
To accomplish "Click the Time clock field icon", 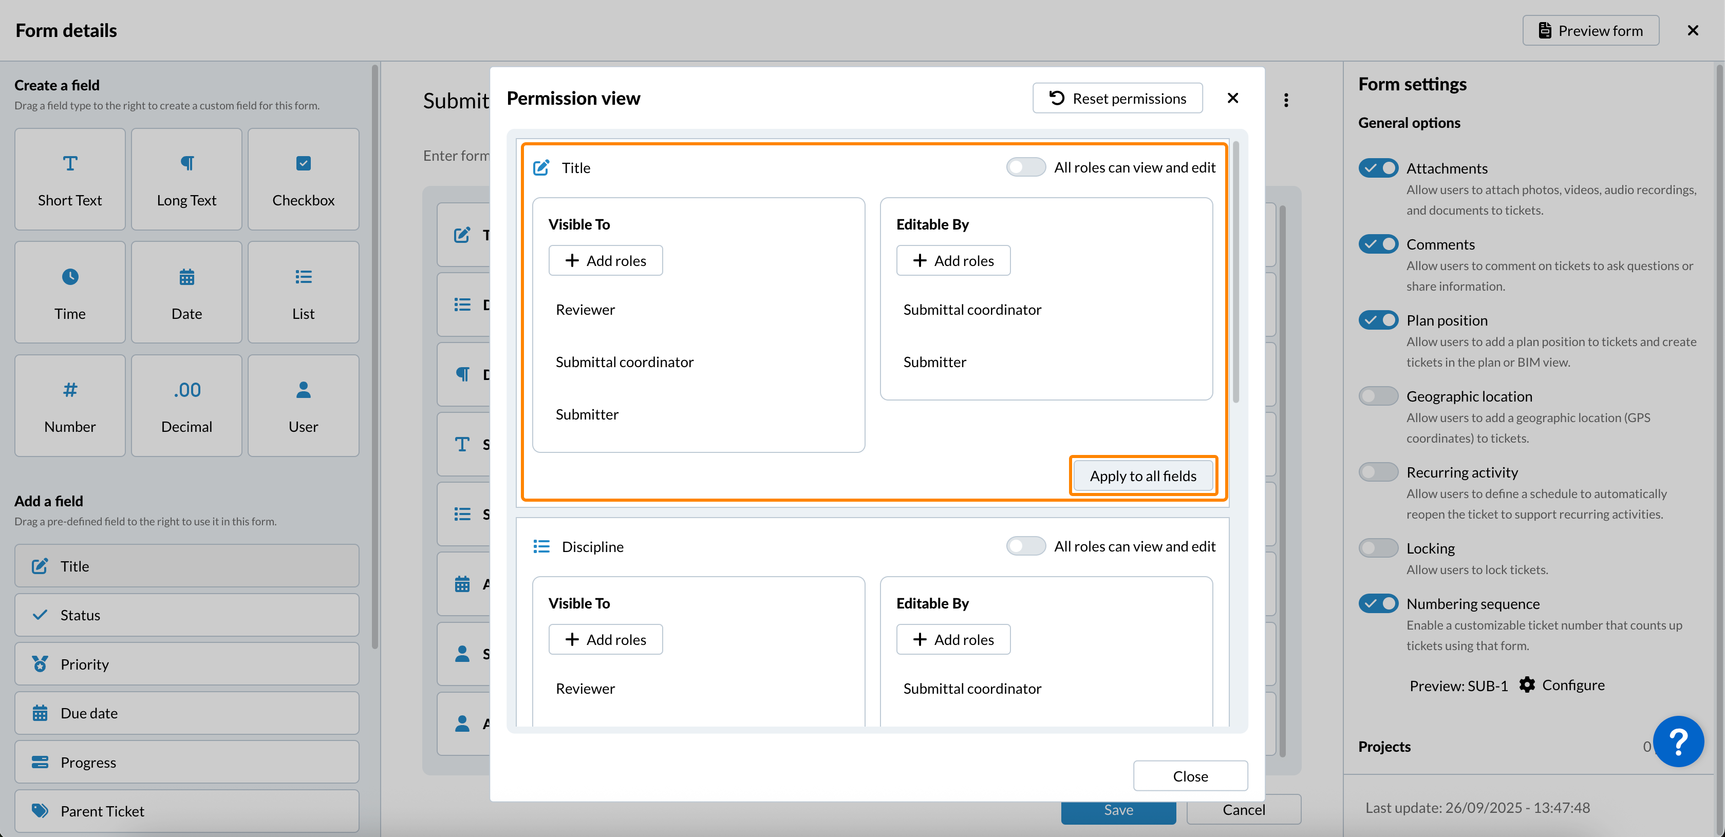I will (x=70, y=277).
